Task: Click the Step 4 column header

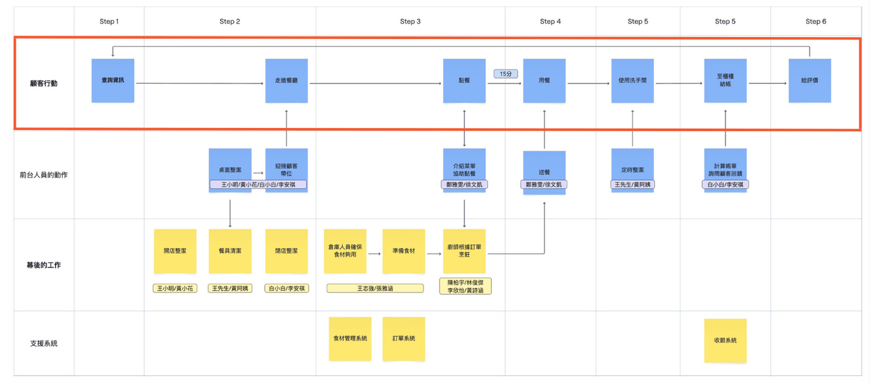Action: (x=550, y=22)
